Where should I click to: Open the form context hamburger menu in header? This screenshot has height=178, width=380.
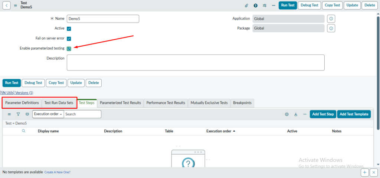point(16,5)
